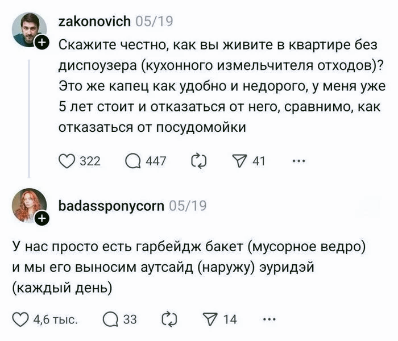
Task: Open zakonovich's post text about the disposer
Action: (222, 86)
